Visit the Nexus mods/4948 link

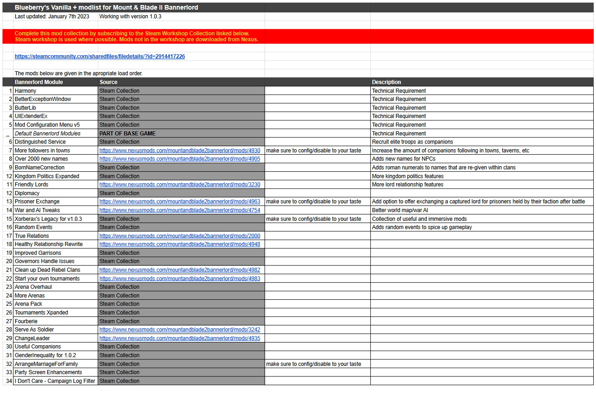pyautogui.click(x=180, y=244)
